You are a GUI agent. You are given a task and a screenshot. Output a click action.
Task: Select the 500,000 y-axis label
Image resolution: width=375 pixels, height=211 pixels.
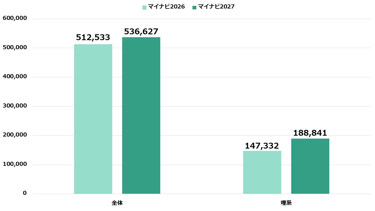click(x=15, y=47)
